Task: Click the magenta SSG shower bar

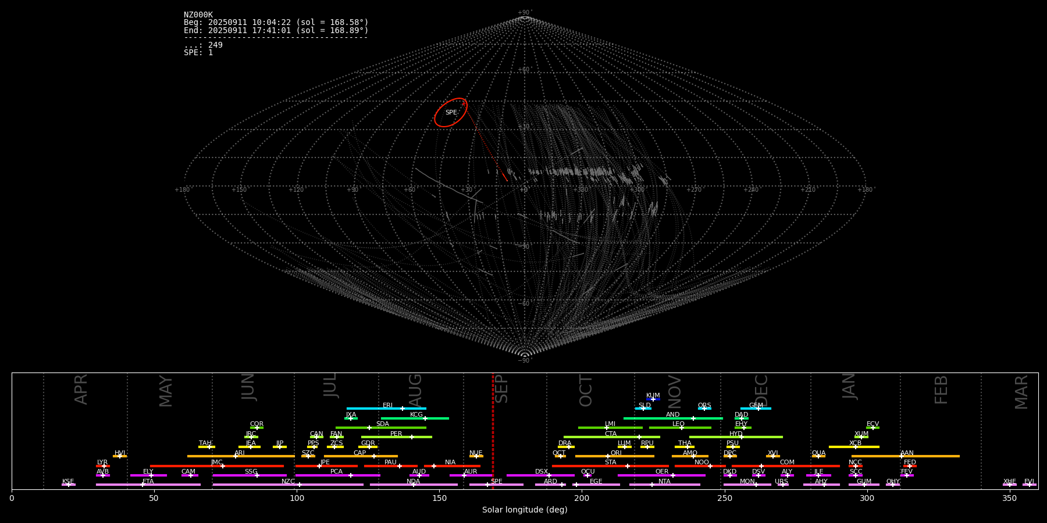Action: tap(250, 475)
